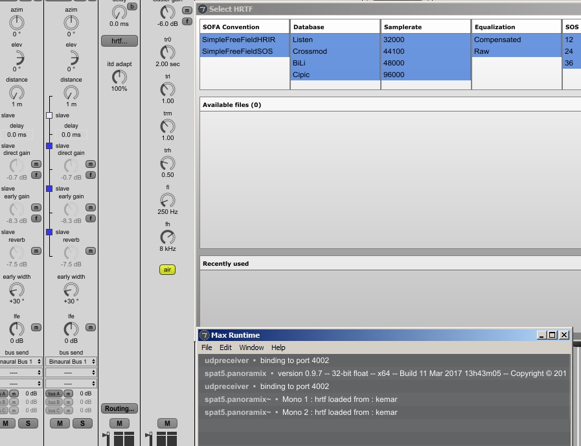Click the trh knob showing 0.50
The image size is (581, 446).
tap(168, 163)
